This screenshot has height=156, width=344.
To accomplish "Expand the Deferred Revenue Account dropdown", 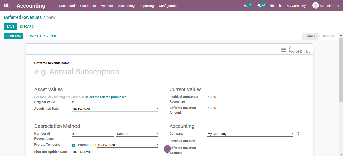I will (x=292, y=148).
